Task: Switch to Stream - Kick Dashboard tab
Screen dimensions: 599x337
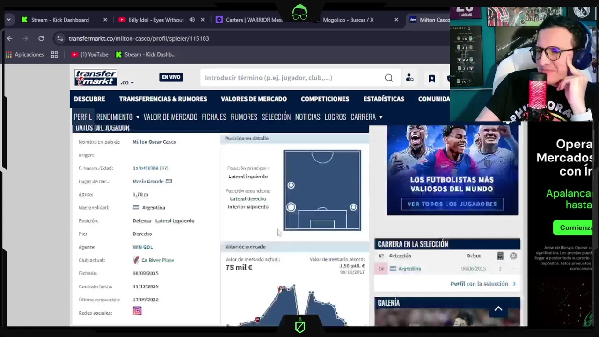Action: pyautogui.click(x=60, y=20)
